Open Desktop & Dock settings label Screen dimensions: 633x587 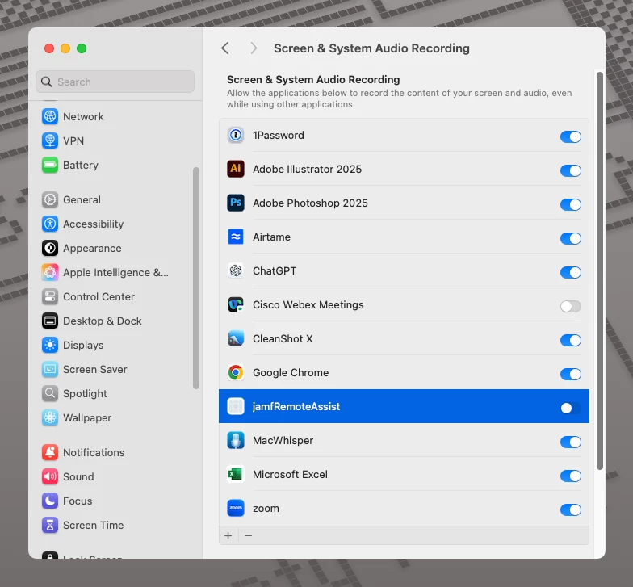pos(103,321)
